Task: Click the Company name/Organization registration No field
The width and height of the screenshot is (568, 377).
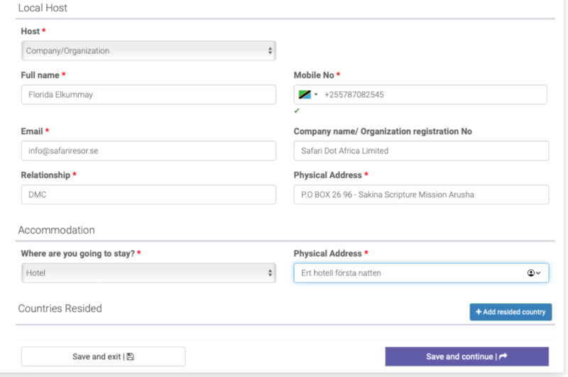Action: pos(421,151)
